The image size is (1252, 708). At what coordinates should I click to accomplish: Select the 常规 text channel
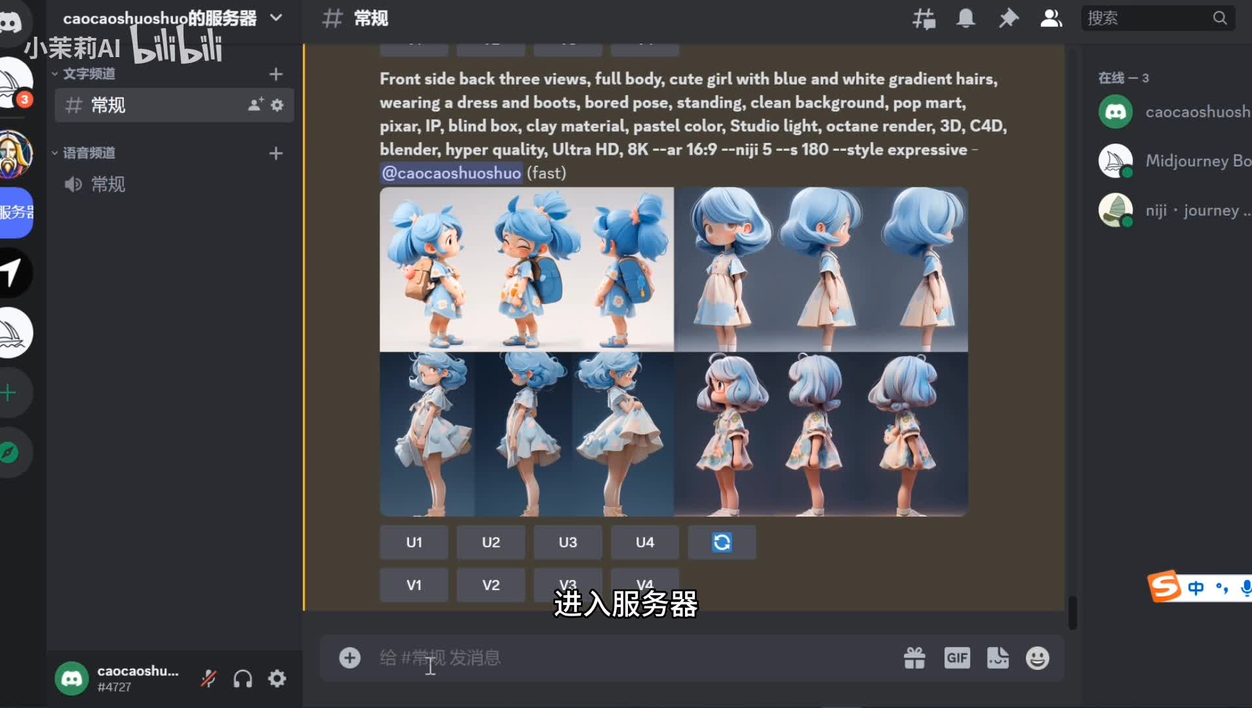coord(108,105)
